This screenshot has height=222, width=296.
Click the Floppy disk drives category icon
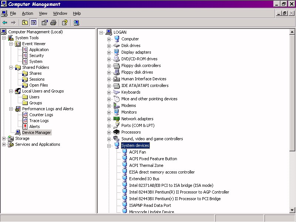[x=117, y=72]
